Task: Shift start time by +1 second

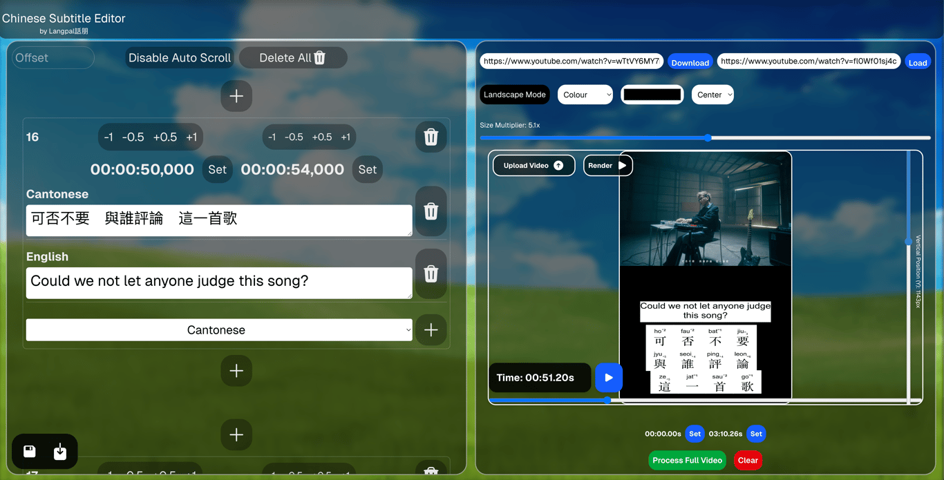Action: point(191,137)
